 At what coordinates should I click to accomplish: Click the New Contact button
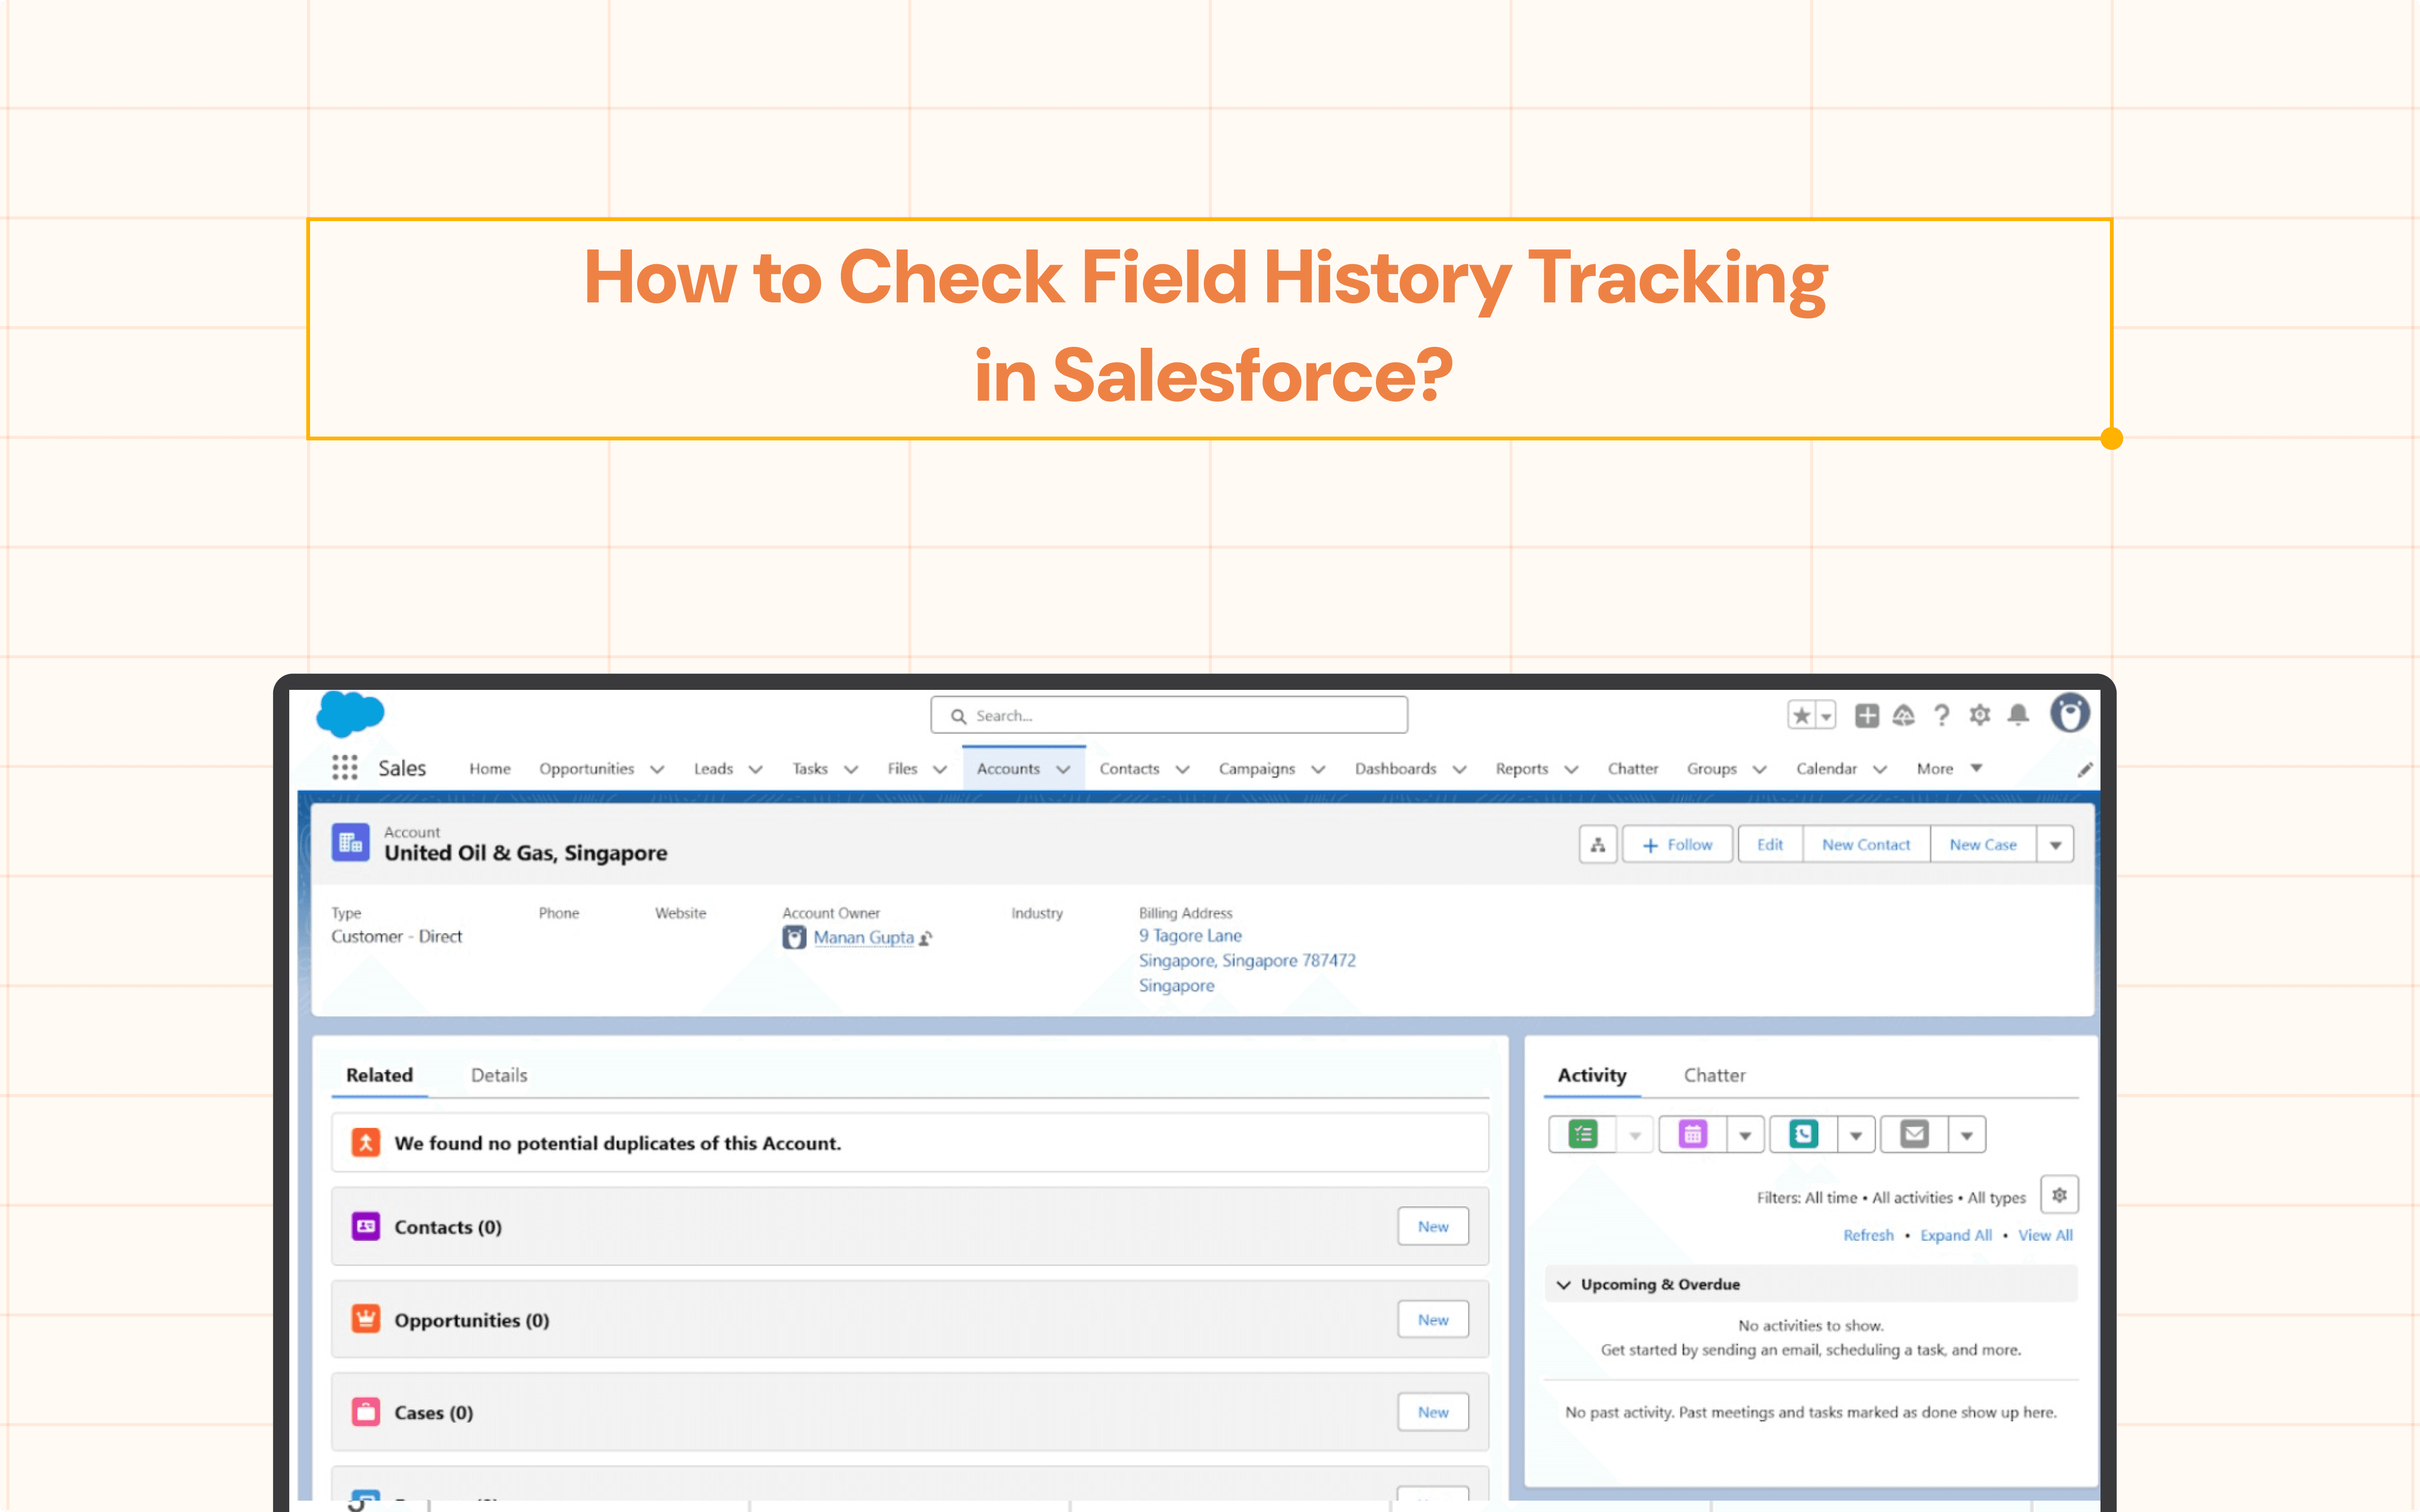[x=1866, y=845]
